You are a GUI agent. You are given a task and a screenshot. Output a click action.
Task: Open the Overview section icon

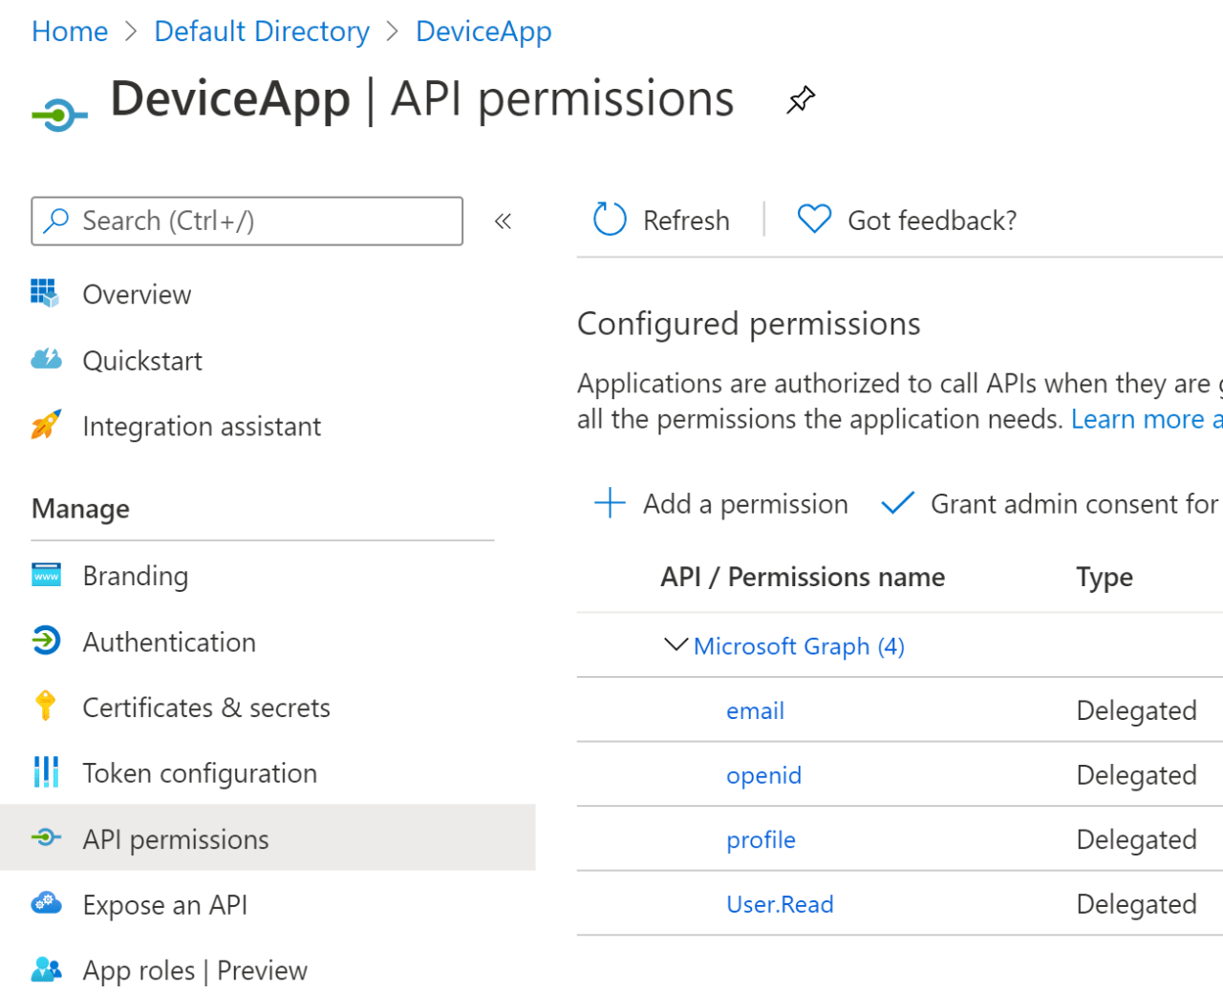click(45, 294)
